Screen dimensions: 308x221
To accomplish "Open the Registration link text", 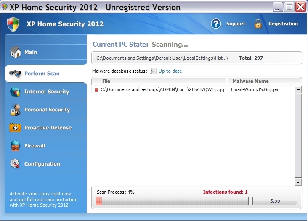I will [x=283, y=24].
